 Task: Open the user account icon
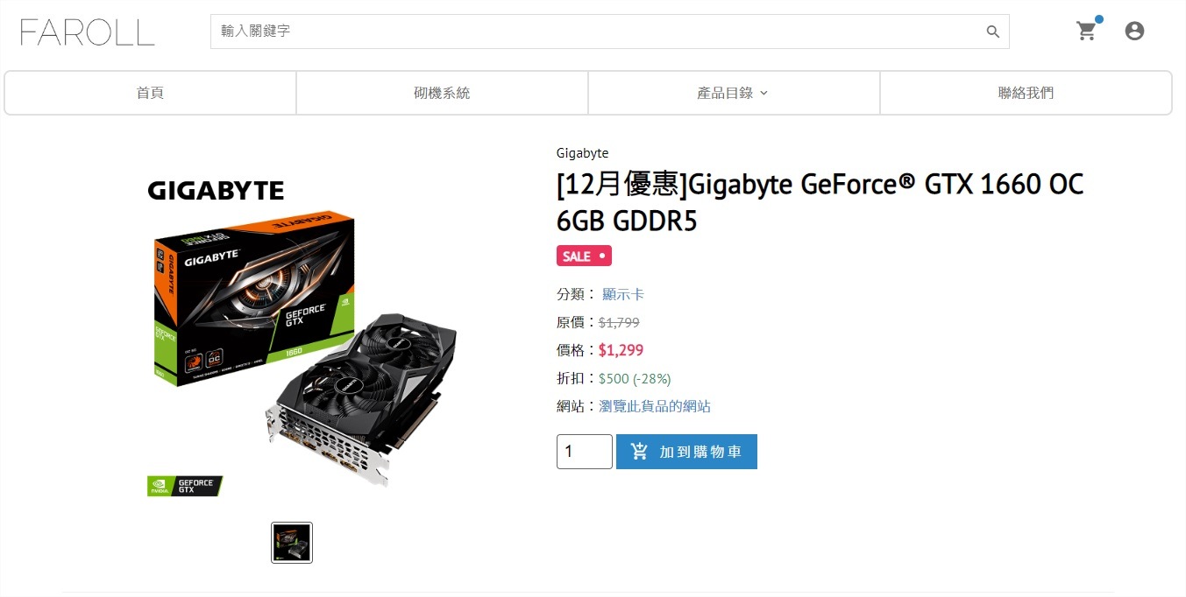tap(1134, 32)
